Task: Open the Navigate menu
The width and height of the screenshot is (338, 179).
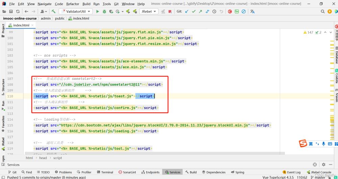Action: 44,4
